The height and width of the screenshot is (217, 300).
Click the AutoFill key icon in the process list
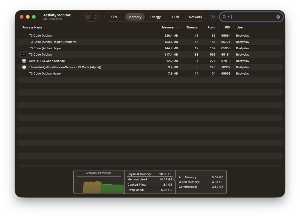(24, 61)
